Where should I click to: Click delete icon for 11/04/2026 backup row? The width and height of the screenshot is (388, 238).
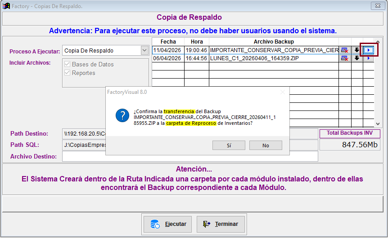tap(345, 50)
